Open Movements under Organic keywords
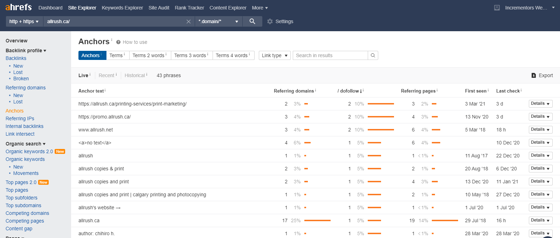This screenshot has width=560, height=238. pyautogui.click(x=26, y=173)
